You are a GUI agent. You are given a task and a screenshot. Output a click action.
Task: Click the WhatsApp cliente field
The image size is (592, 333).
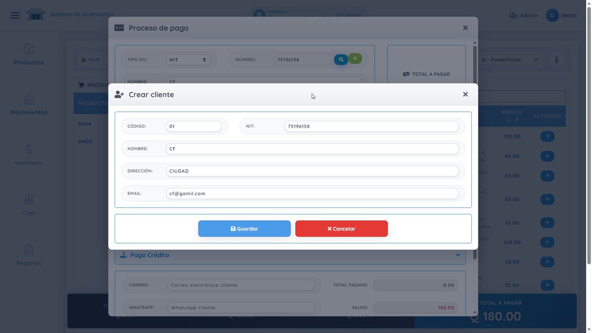[x=241, y=308]
